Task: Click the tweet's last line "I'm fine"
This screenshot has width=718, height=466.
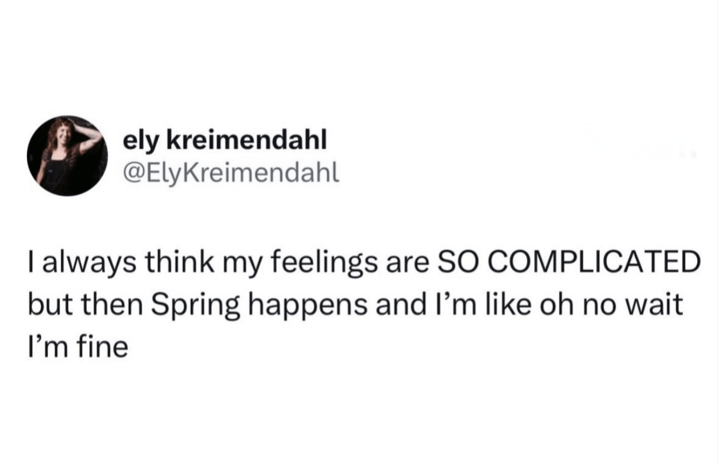Action: pos(78,347)
